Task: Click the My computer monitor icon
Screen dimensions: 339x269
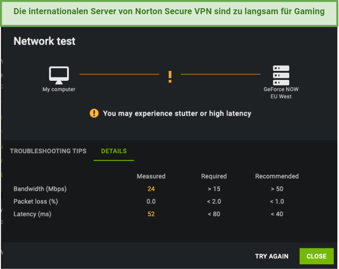Action: [59, 75]
